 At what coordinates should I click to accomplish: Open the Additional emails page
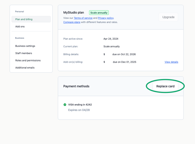[25, 68]
